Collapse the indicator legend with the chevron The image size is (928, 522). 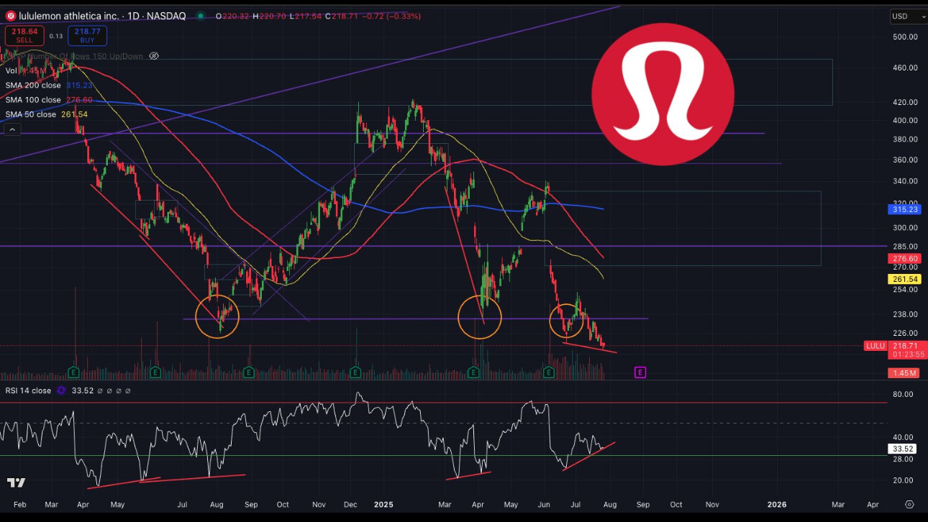12,129
